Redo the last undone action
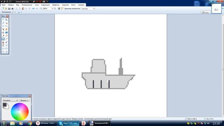 36,9
